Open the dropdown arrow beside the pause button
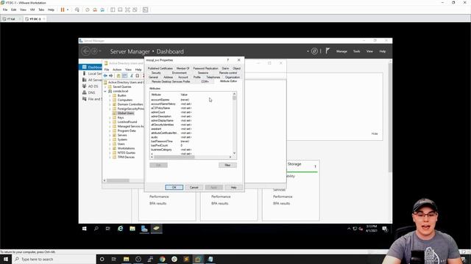 68,10
